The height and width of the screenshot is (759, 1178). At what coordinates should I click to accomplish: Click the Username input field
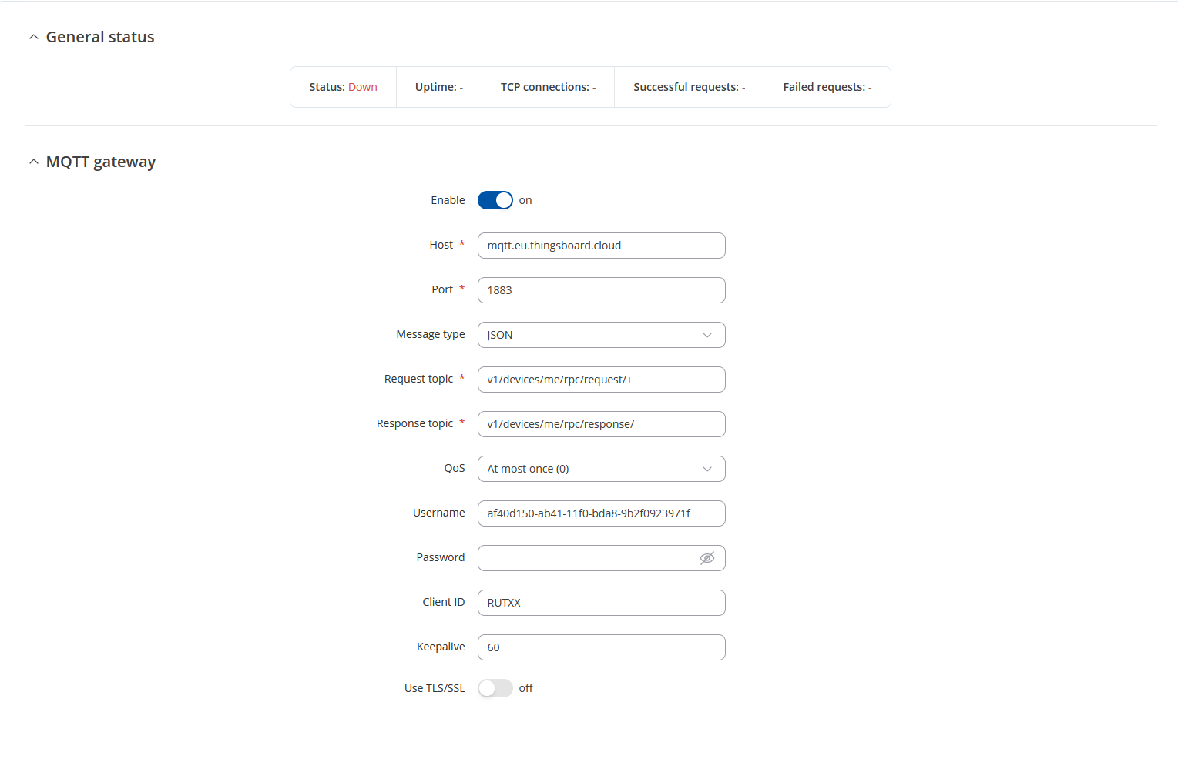[x=601, y=513]
